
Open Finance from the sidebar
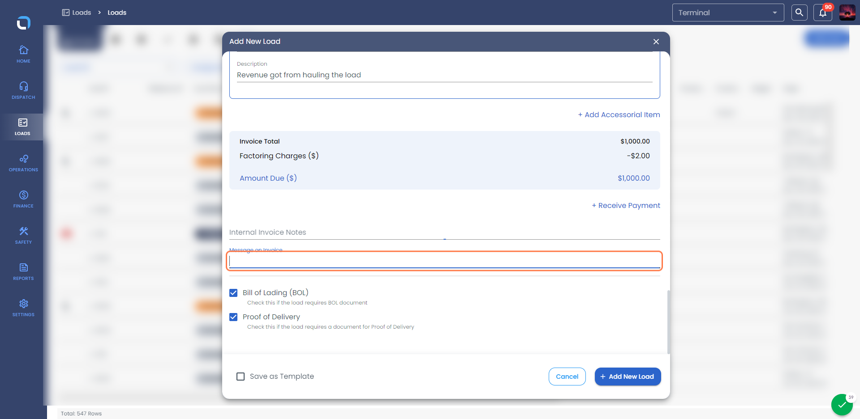click(x=23, y=199)
